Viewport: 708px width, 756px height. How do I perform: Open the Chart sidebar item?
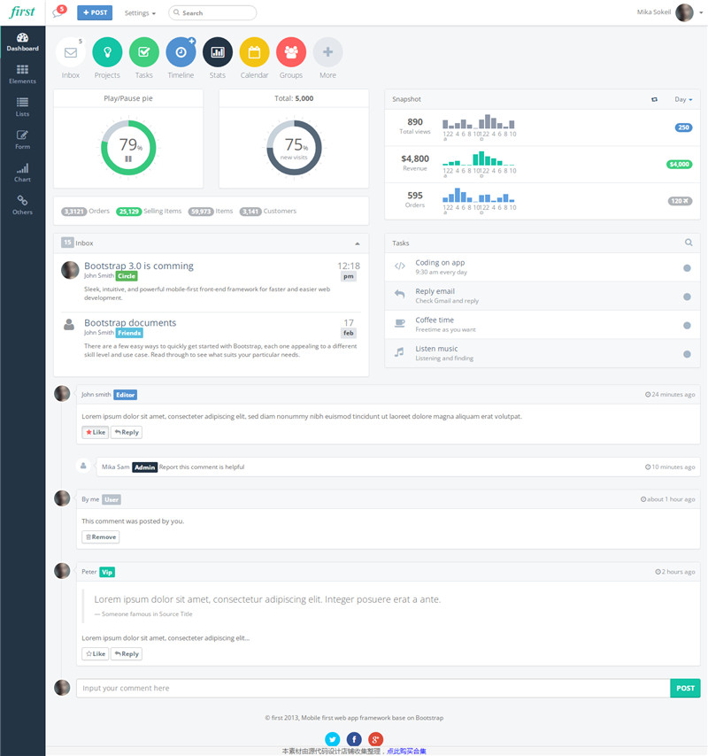pos(23,174)
